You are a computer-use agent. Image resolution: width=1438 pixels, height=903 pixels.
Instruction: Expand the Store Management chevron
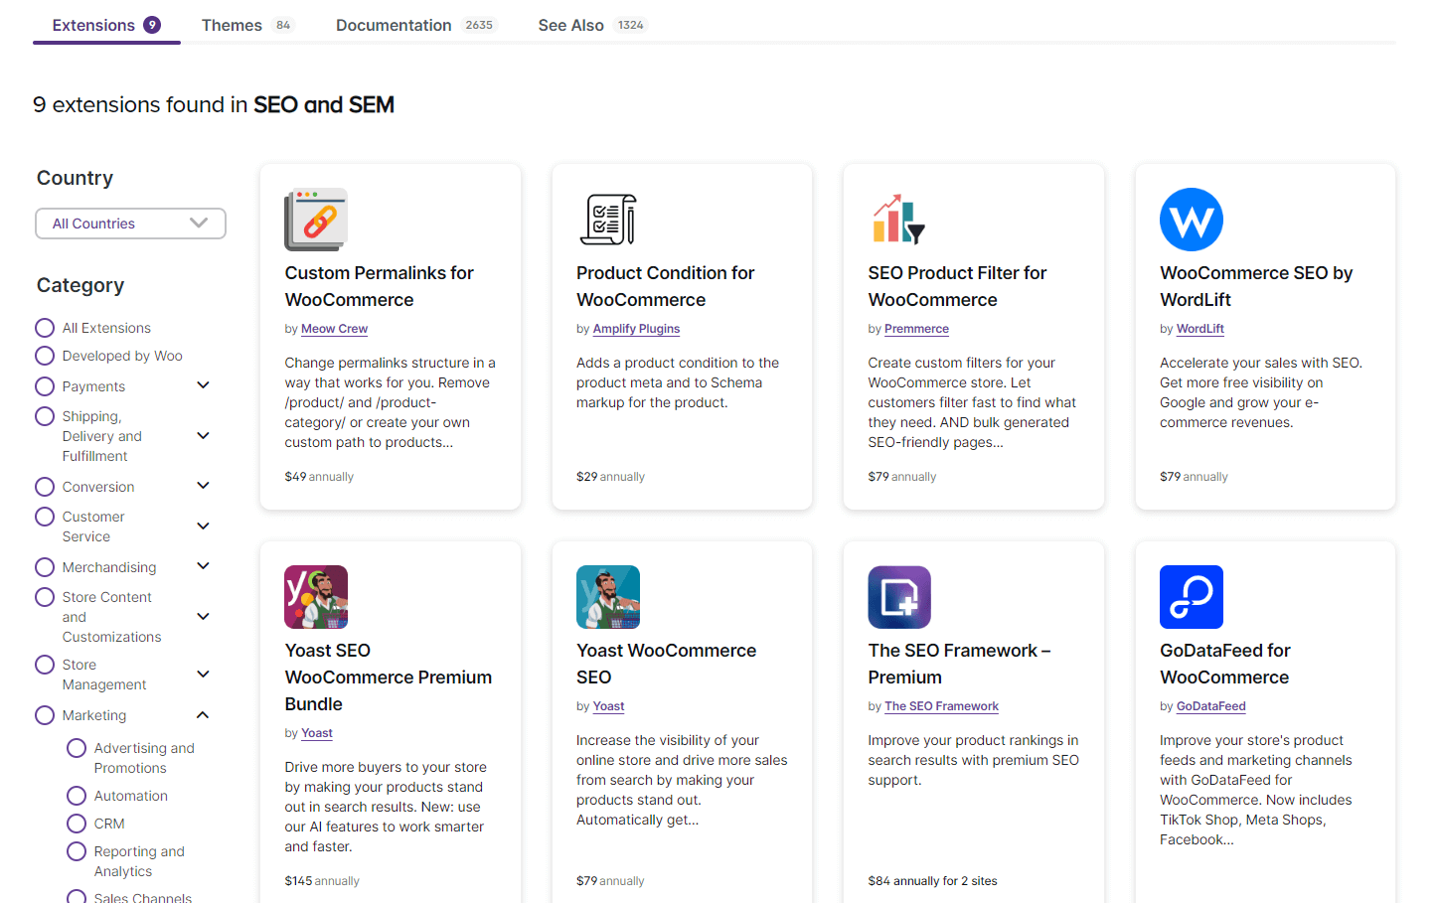(x=204, y=674)
